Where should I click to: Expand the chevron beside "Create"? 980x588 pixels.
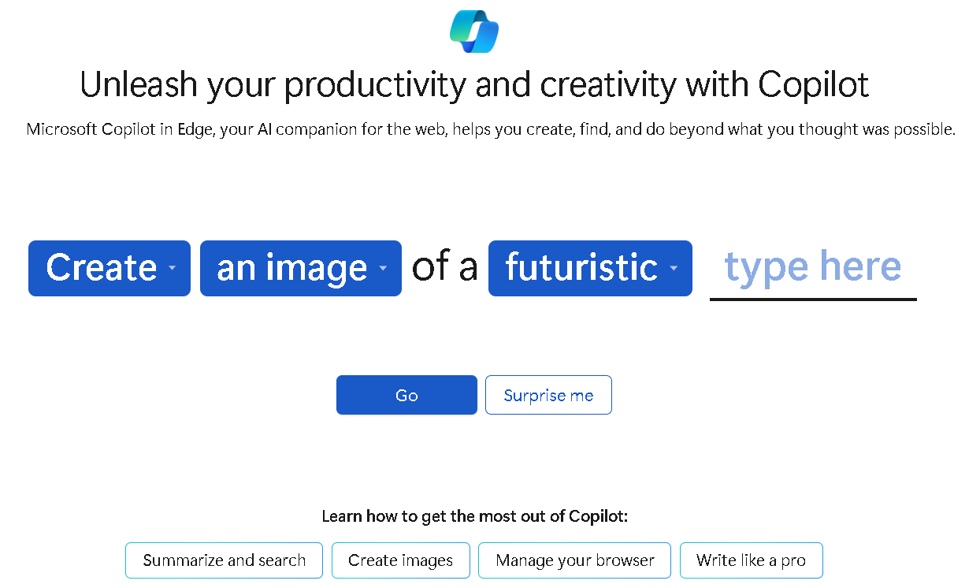coord(171,270)
